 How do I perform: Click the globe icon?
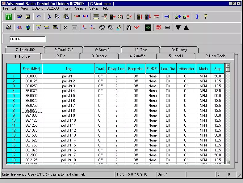coord(28,28)
